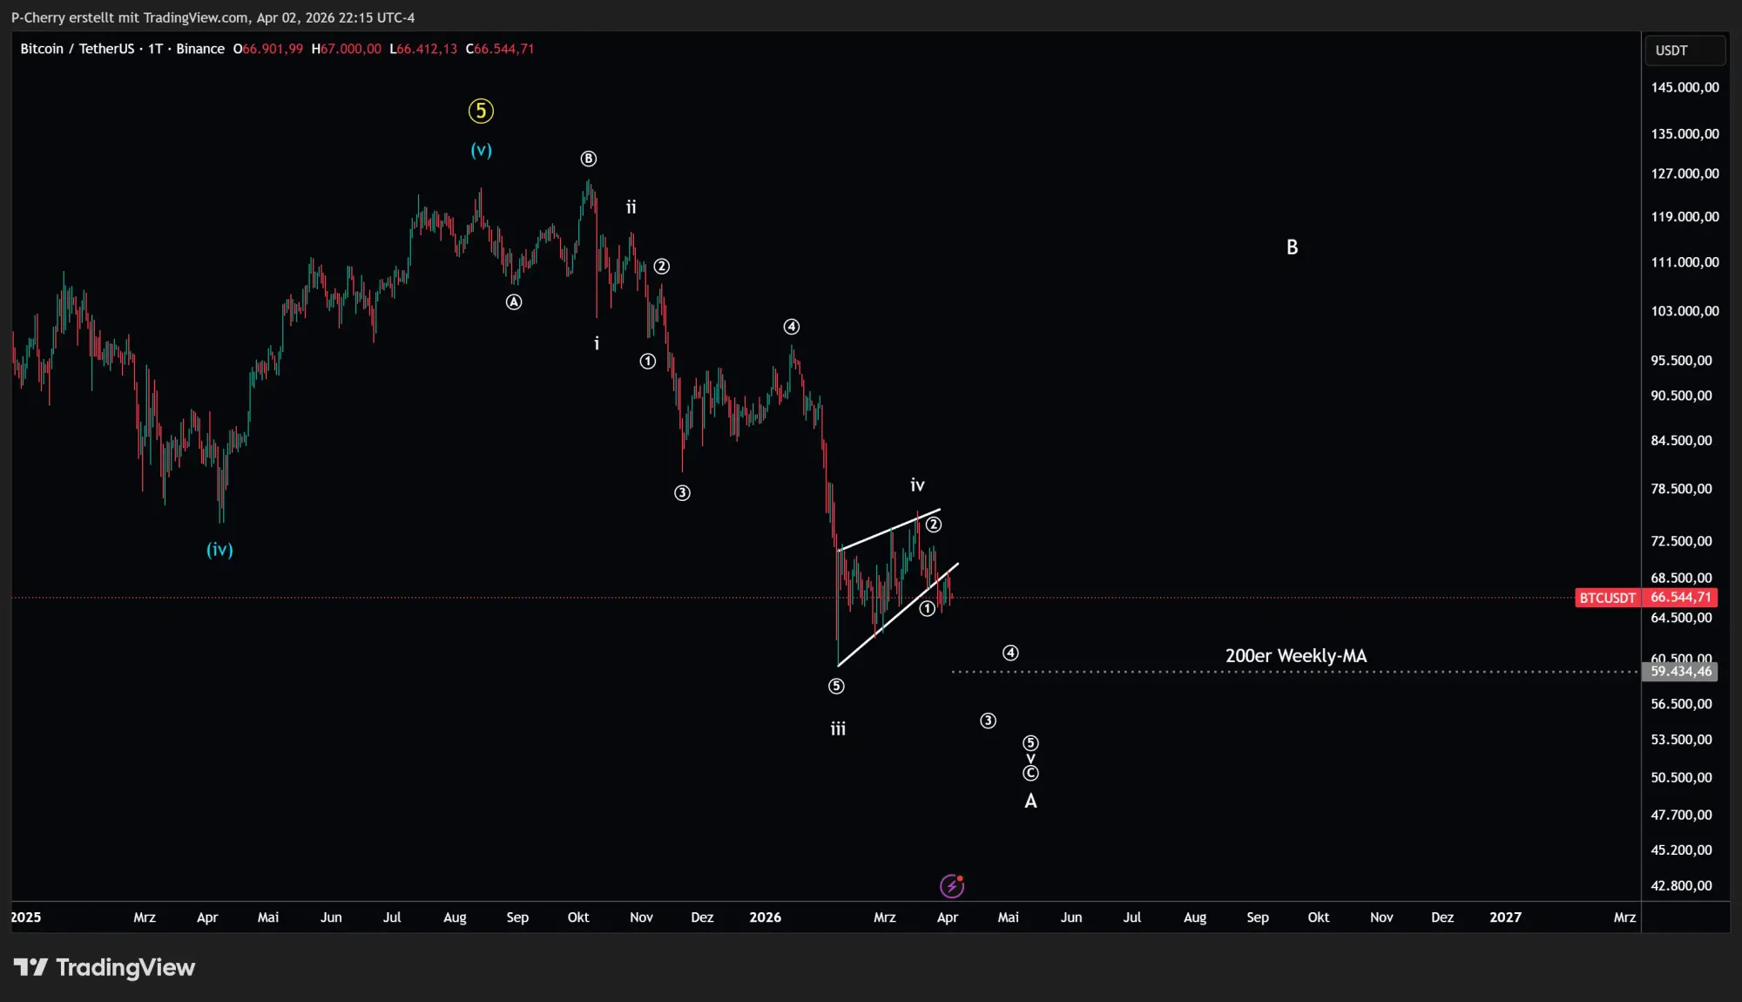The height and width of the screenshot is (1002, 1742).
Task: Select the 200er Weekly-MA text label
Action: tap(1295, 655)
